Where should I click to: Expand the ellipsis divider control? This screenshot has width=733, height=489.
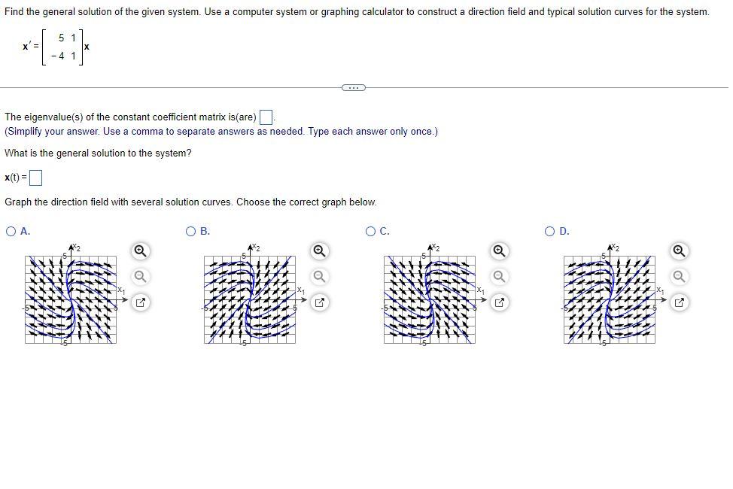click(353, 87)
